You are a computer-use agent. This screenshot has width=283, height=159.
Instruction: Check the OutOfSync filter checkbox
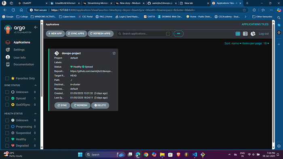point(7,105)
